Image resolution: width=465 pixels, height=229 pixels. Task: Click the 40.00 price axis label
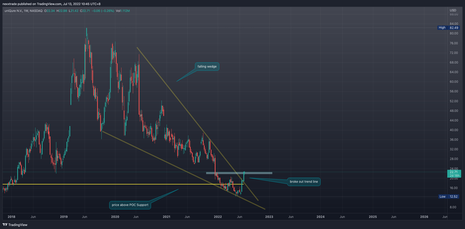tap(454, 130)
